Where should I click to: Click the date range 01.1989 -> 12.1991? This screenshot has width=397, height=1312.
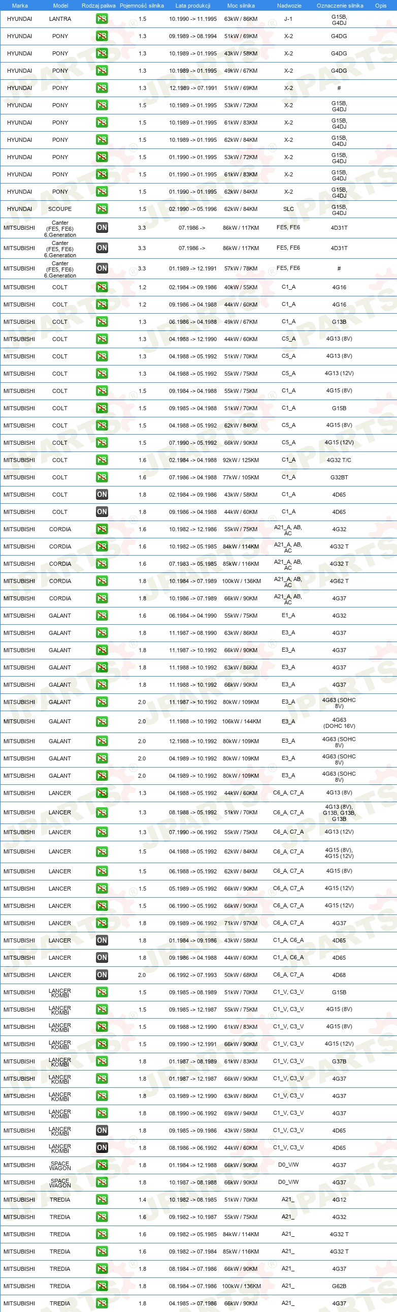click(193, 268)
